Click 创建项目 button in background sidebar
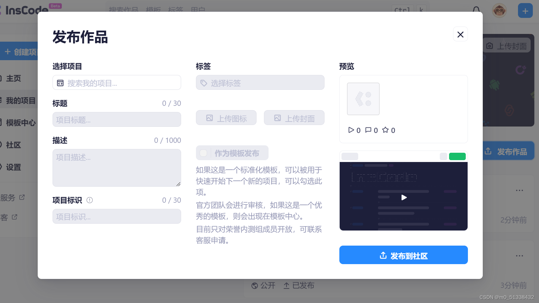539x303 pixels. click(19, 51)
